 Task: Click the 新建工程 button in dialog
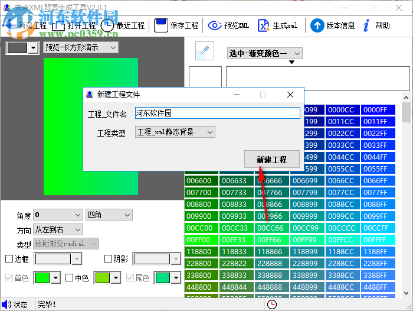[x=272, y=160]
